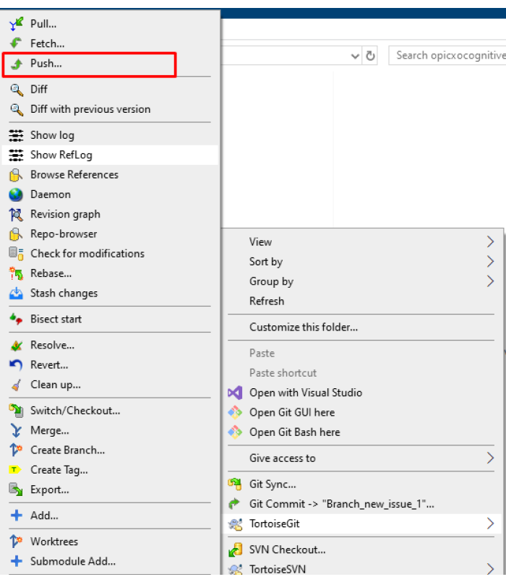Open the address bar history dropdown
Screen dimensions: 506x582
tap(355, 56)
